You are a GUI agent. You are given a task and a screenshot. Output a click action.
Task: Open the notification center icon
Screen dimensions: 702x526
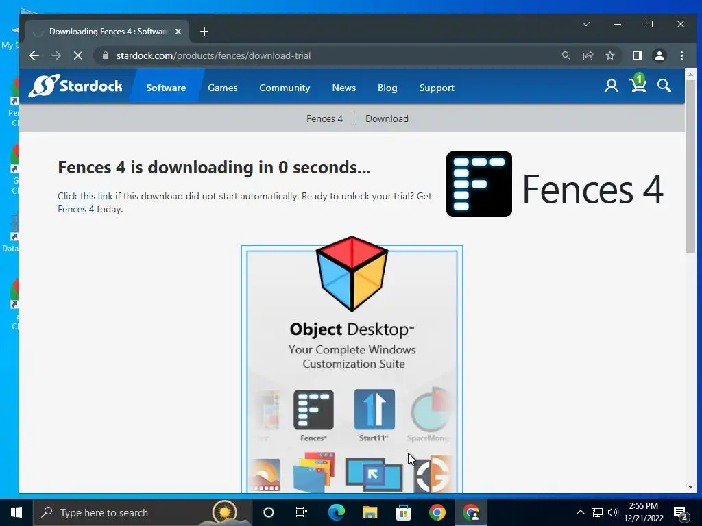[x=681, y=513]
